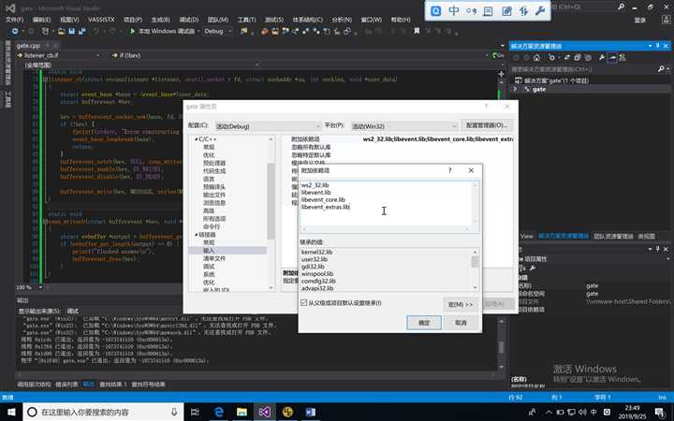Viewport: 674px width, 421px height.
Task: Select kernel32.lib in inherited values list
Action: [x=316, y=252]
